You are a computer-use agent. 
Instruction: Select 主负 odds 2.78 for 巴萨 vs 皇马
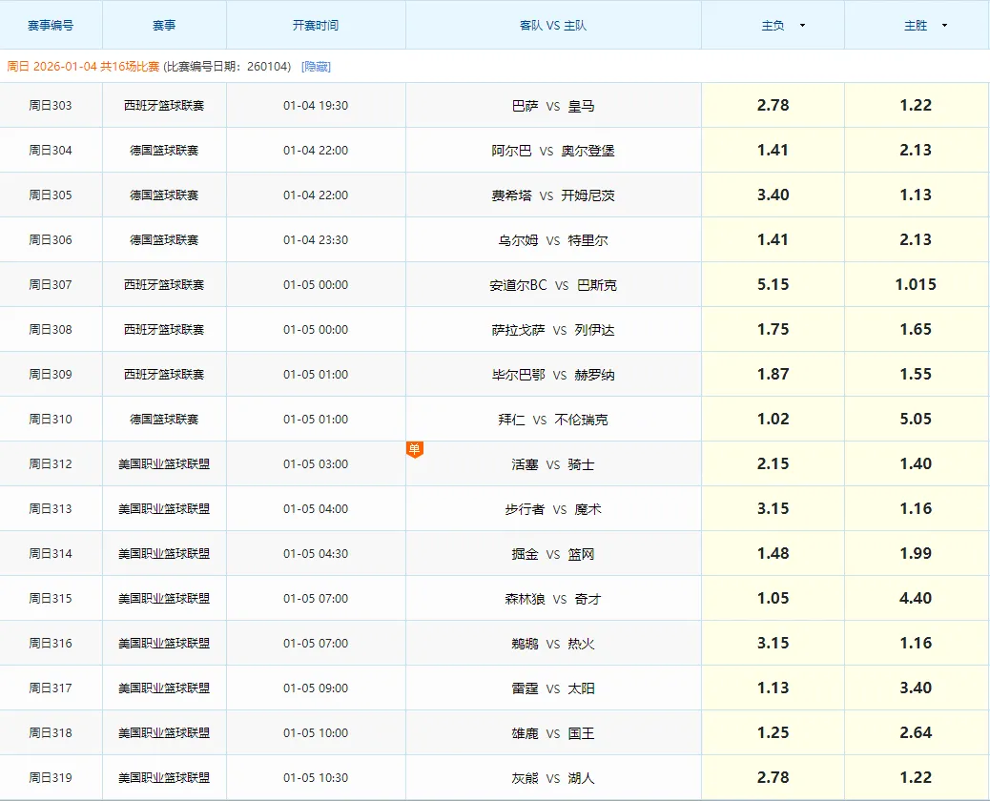(x=773, y=106)
